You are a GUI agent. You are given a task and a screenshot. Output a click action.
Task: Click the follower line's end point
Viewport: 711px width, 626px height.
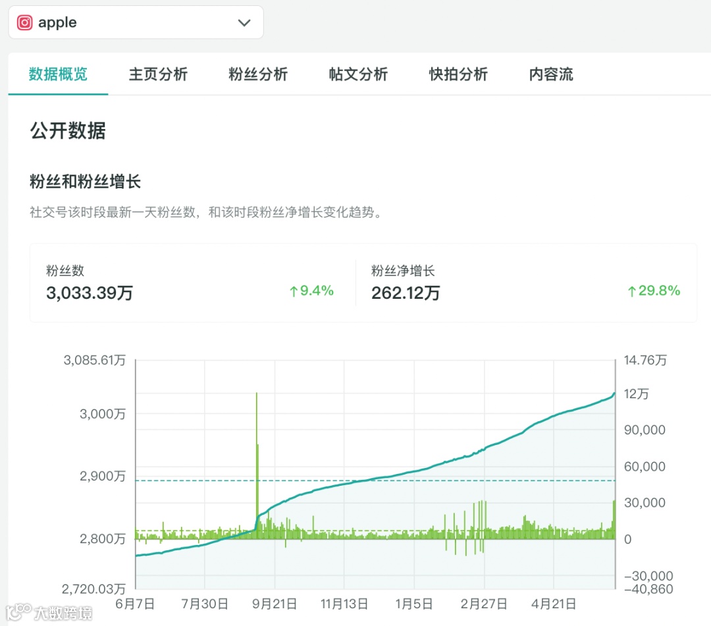click(614, 394)
